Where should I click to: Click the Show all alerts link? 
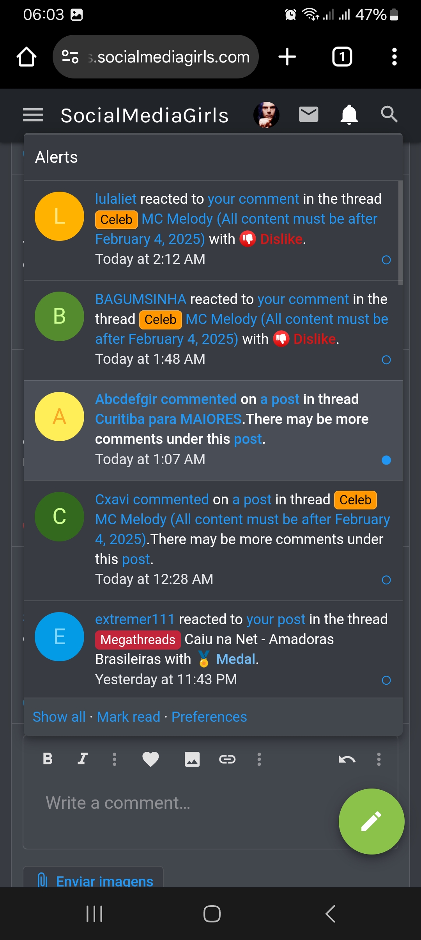(59, 717)
